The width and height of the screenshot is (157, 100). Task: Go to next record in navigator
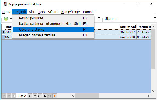tap(30, 96)
